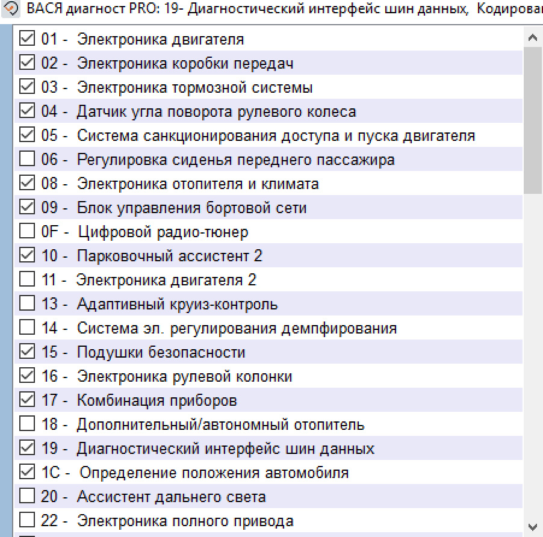Check 14 Система эл. регулирования демпфирования
The width and height of the screenshot is (543, 537).
(x=27, y=327)
